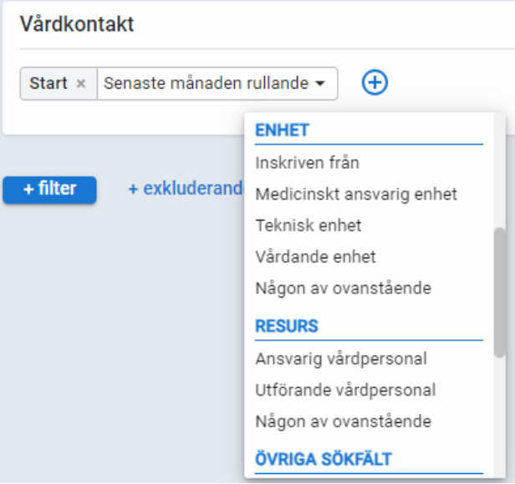The image size is (515, 484).
Task: Remove the Start filter chip with ×
Action: point(81,84)
